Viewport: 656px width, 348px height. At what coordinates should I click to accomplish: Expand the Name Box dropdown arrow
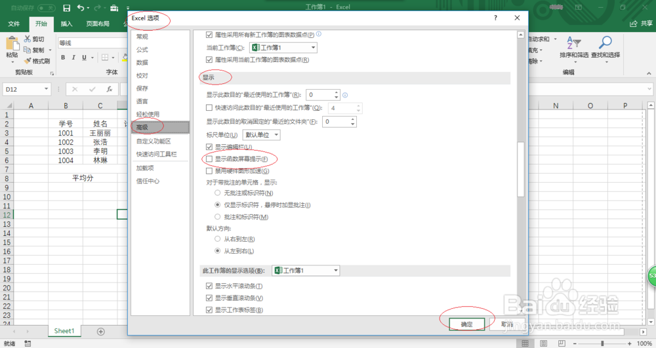46,89
